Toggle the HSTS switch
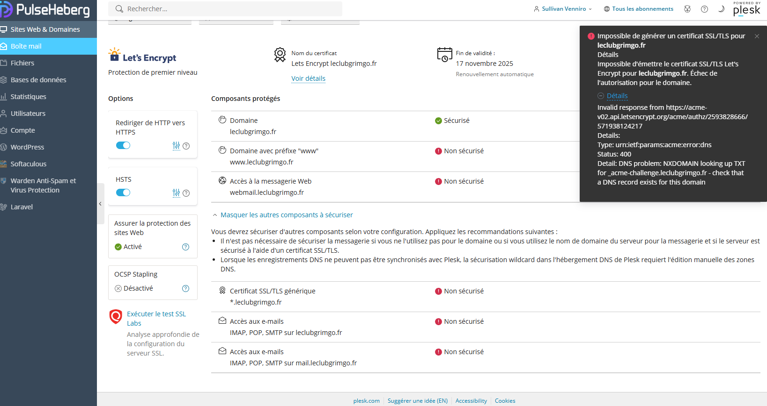This screenshot has height=406, width=767. pos(123,192)
